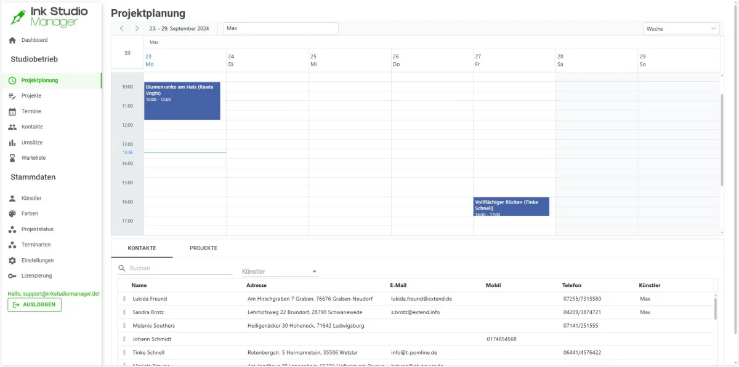Open Einstellungen via the gear icon
The width and height of the screenshot is (739, 367).
click(12, 260)
